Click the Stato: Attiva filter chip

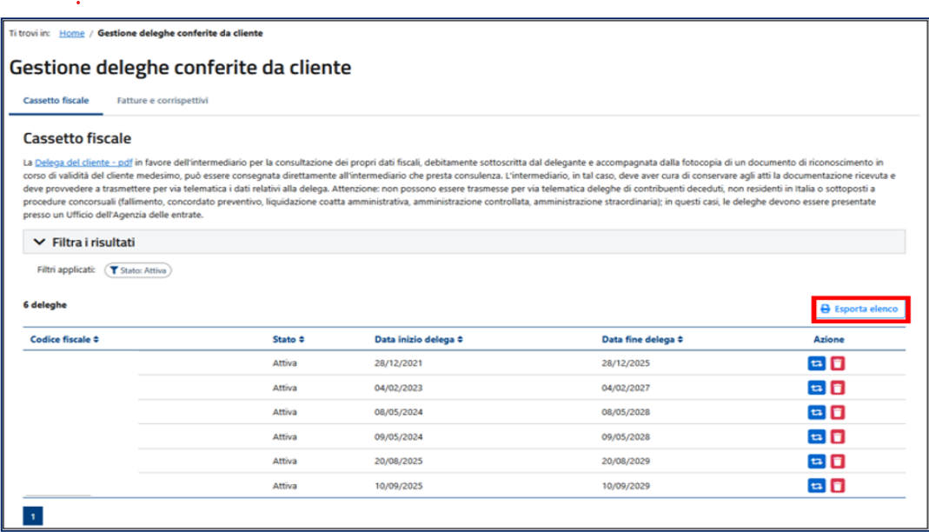click(138, 270)
